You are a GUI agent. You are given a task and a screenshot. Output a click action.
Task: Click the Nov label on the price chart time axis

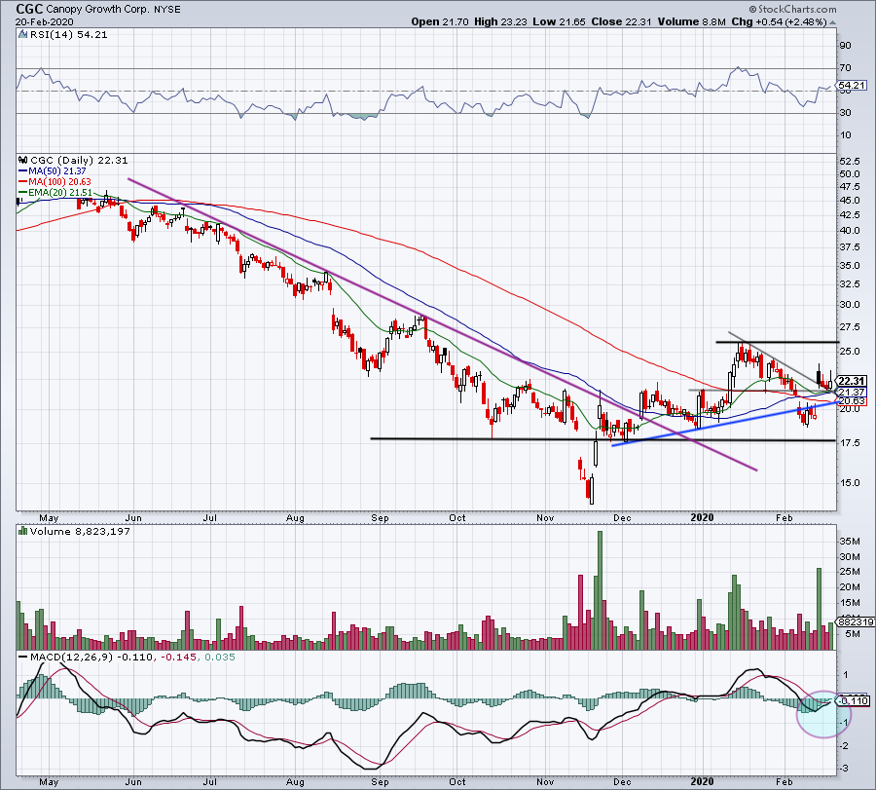(545, 518)
